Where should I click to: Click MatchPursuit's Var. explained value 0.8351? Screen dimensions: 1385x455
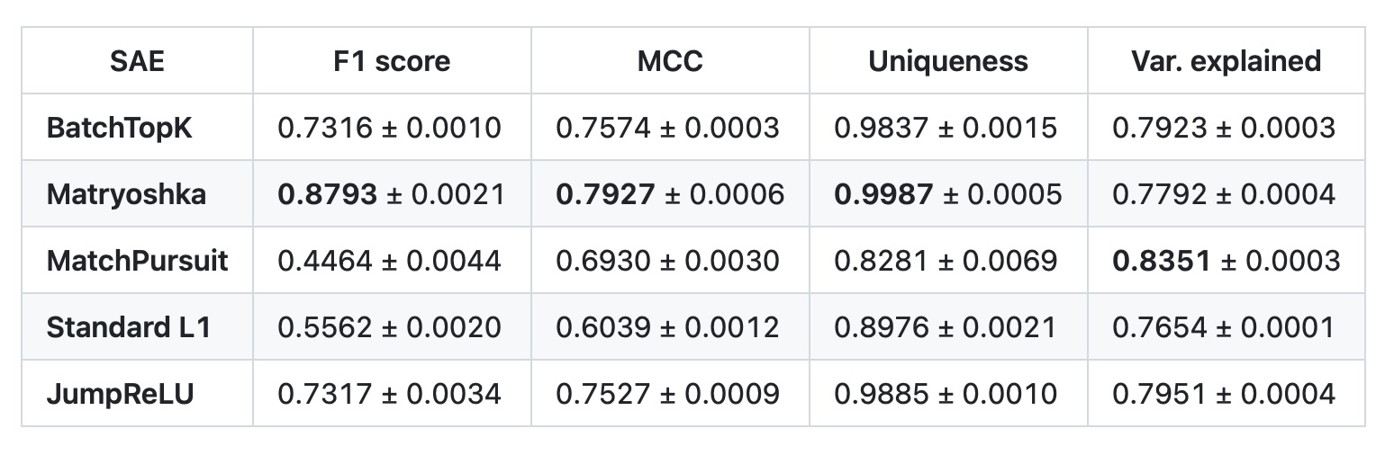tap(1162, 260)
